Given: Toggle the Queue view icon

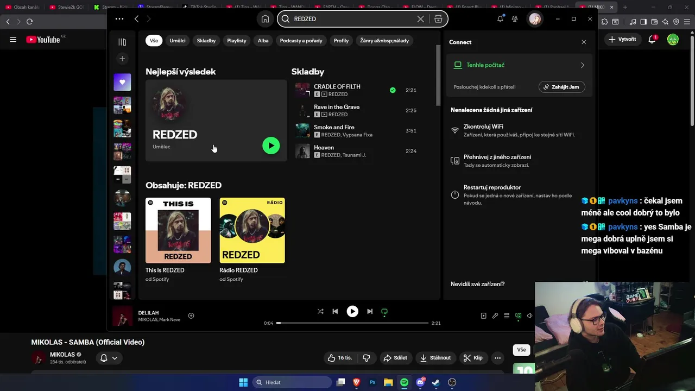Looking at the screenshot, I should [507, 316].
